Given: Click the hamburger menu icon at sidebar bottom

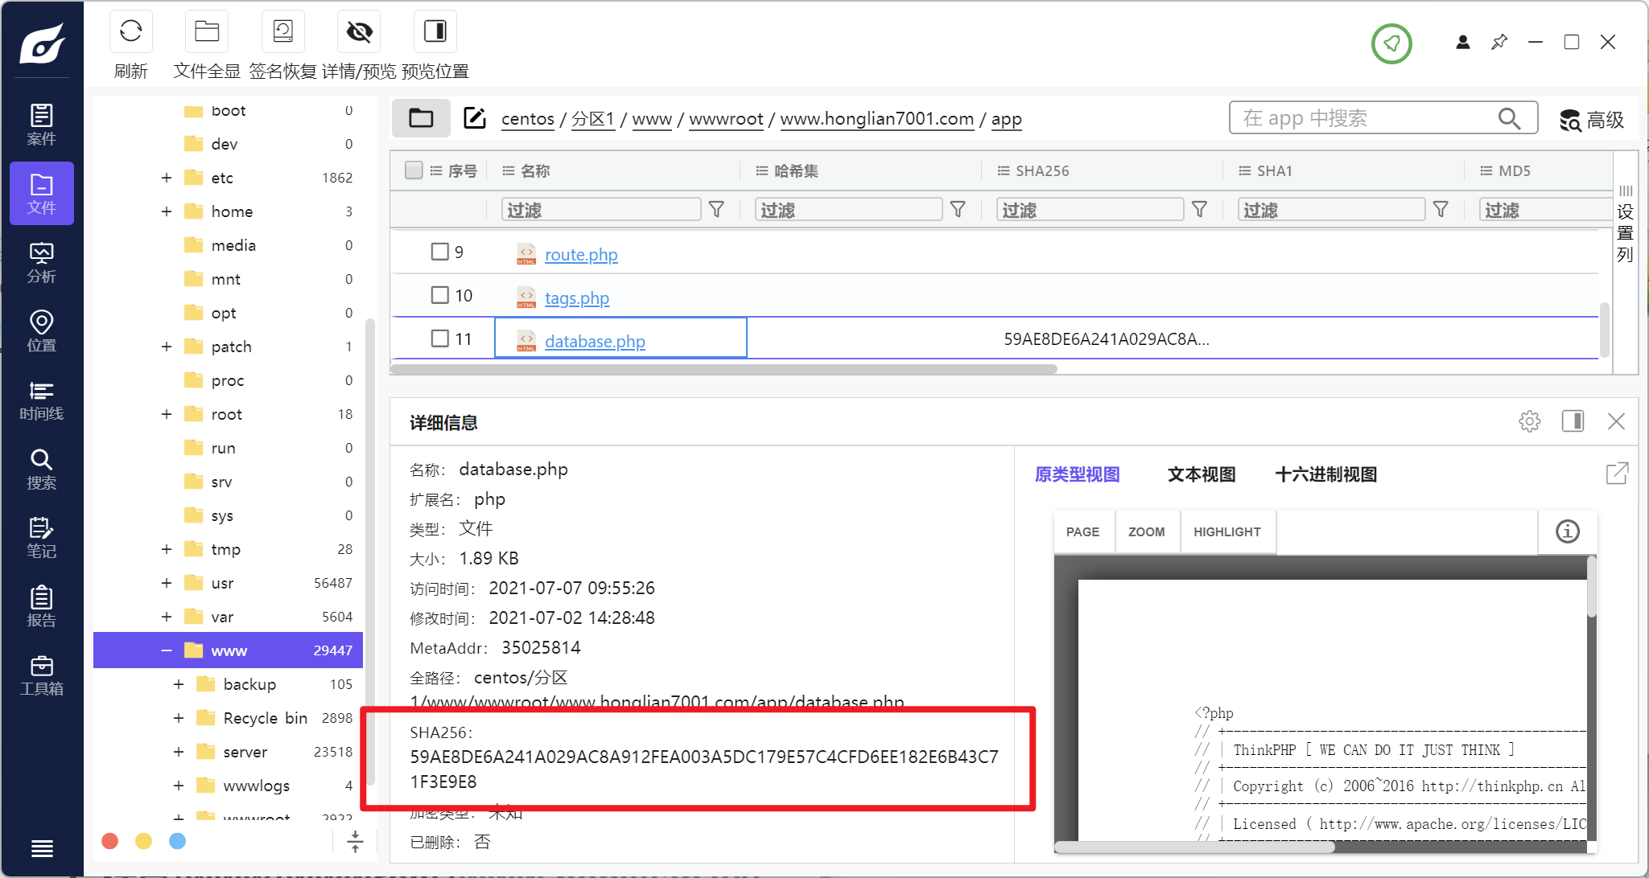Looking at the screenshot, I should (x=42, y=848).
